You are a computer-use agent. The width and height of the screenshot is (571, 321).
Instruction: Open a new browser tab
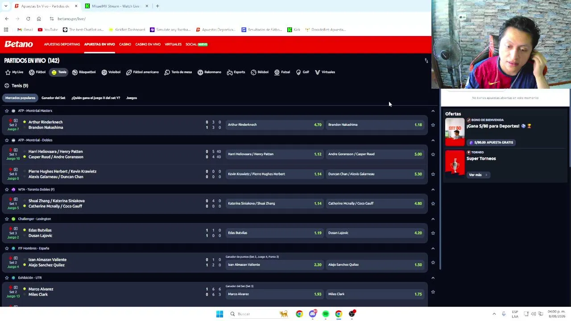pyautogui.click(x=157, y=6)
